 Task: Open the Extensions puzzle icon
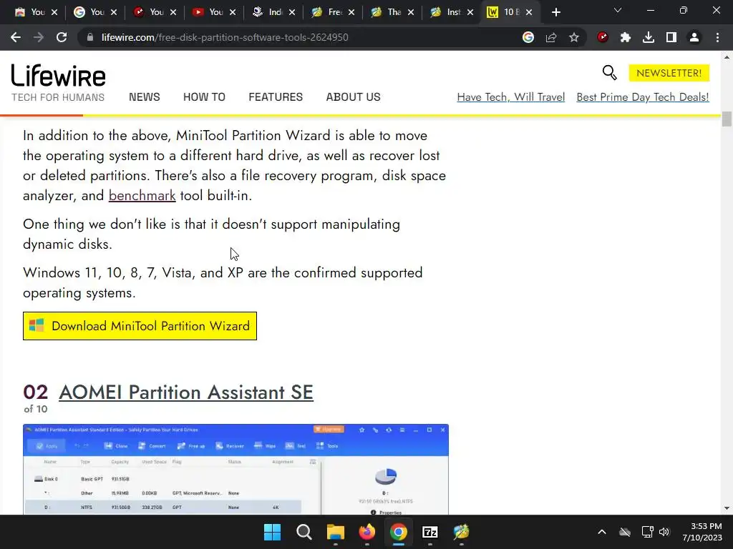point(626,37)
